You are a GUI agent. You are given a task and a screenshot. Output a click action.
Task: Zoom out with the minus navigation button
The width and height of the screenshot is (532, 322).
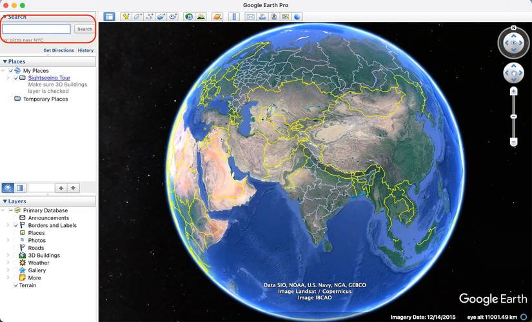pyautogui.click(x=514, y=141)
